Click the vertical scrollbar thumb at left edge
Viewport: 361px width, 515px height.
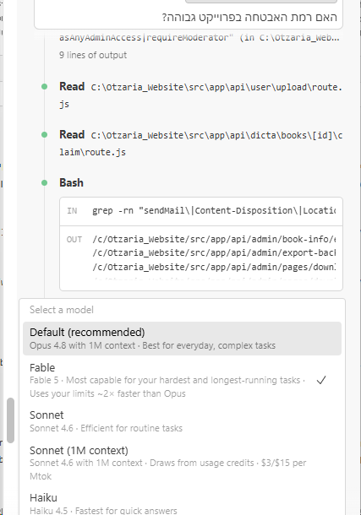[10, 420]
